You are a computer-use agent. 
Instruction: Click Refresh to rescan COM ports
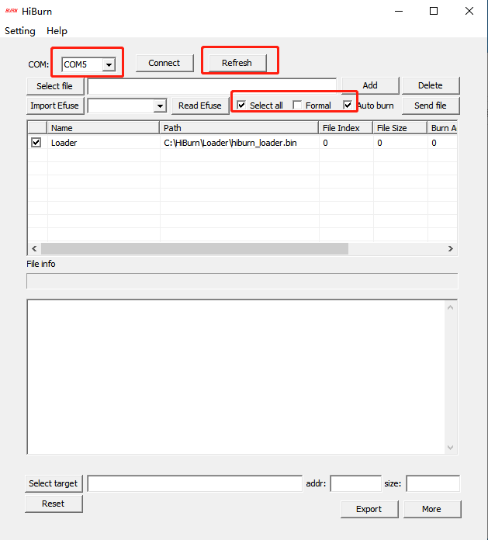pyautogui.click(x=237, y=63)
